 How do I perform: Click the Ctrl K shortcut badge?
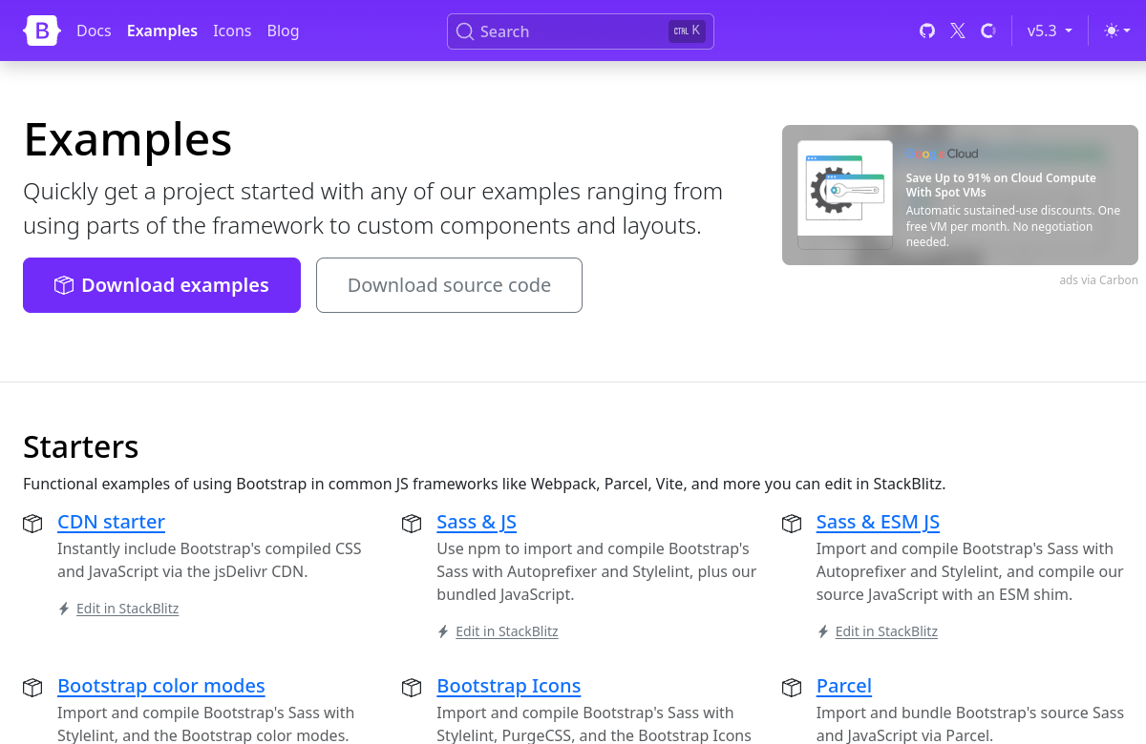tap(687, 31)
